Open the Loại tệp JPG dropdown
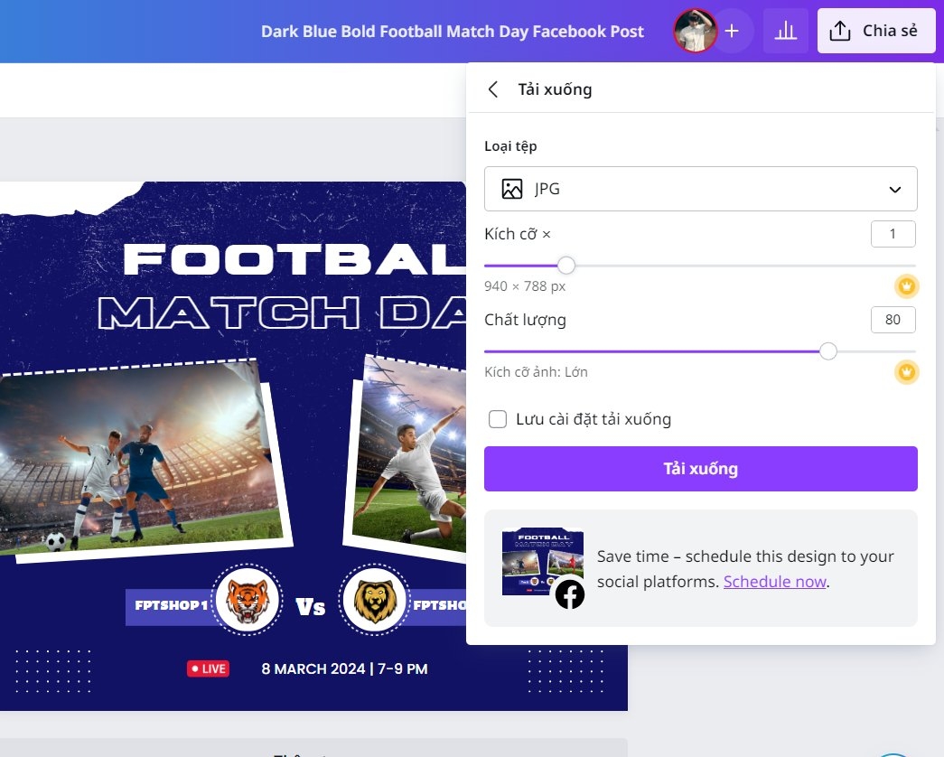Viewport: 944px width, 757px height. (700, 189)
